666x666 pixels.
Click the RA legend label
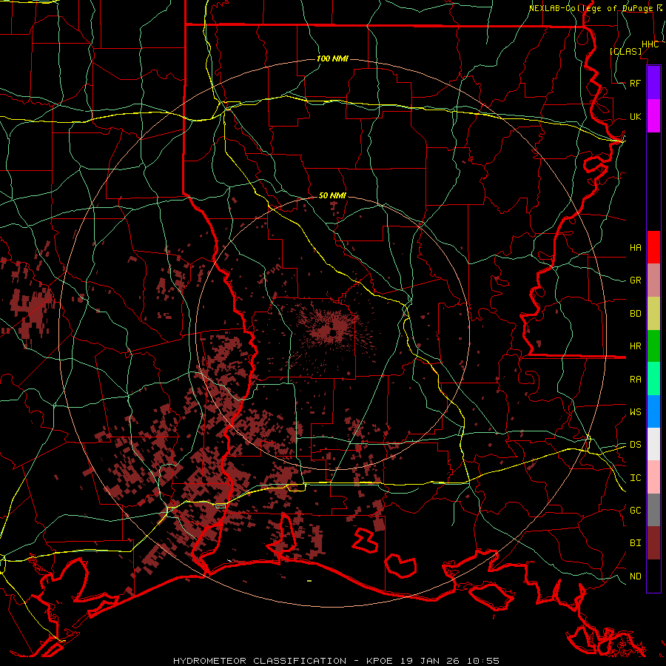point(636,380)
